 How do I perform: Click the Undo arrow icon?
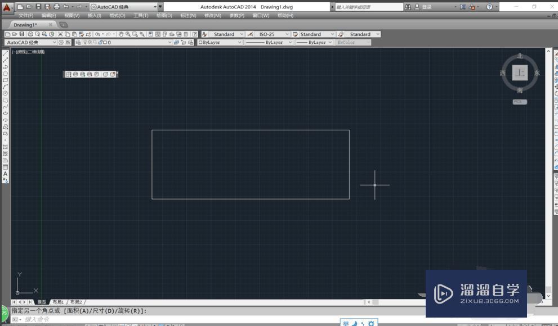click(x=98, y=34)
